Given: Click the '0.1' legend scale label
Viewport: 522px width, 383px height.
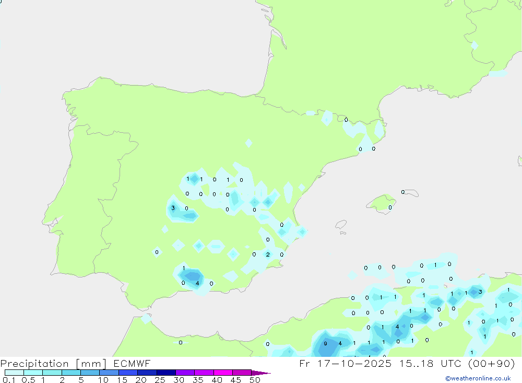Looking at the screenshot, I should coord(9,380).
